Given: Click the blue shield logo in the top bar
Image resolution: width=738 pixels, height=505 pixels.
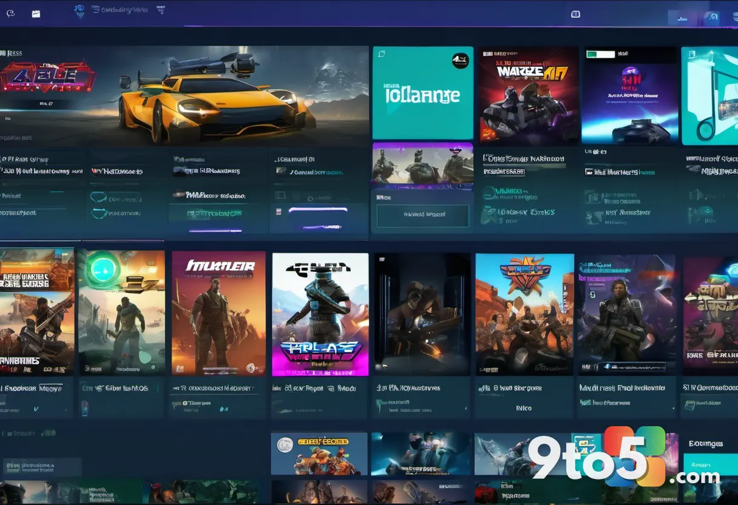Looking at the screenshot, I should coord(79,12).
